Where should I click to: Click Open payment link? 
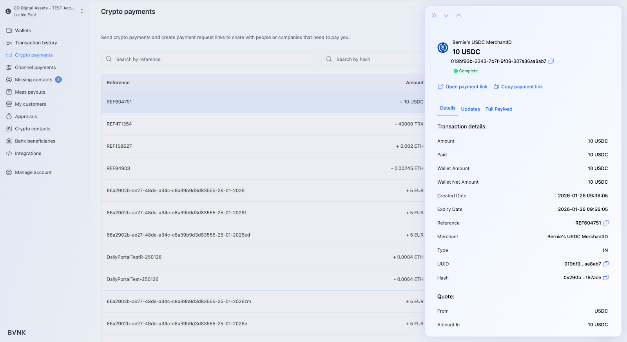tap(463, 87)
